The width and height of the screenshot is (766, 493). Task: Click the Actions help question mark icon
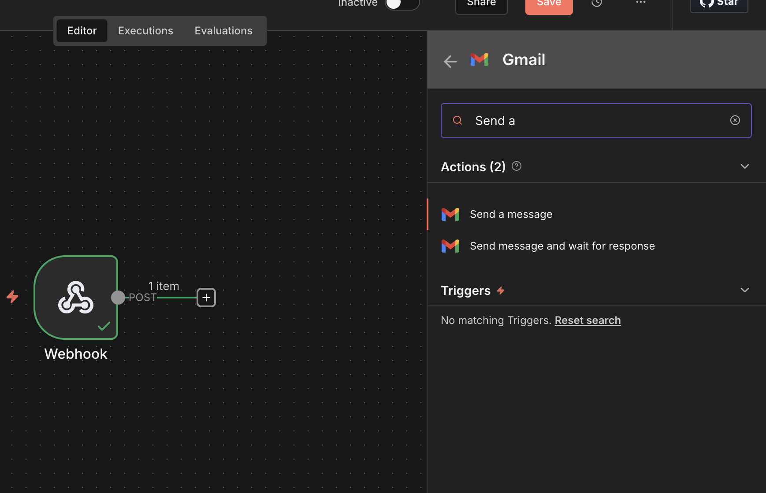[517, 166]
